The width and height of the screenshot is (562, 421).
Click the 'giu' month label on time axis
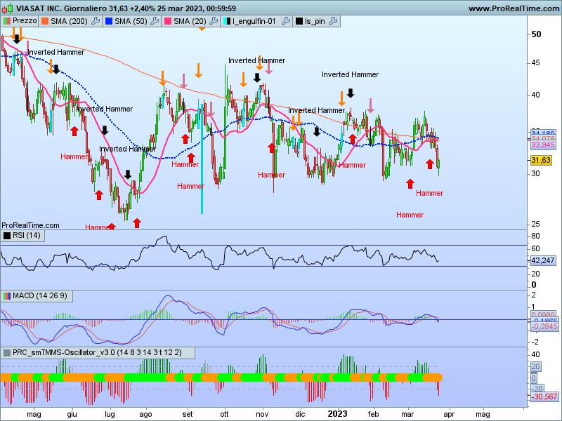click(72, 414)
